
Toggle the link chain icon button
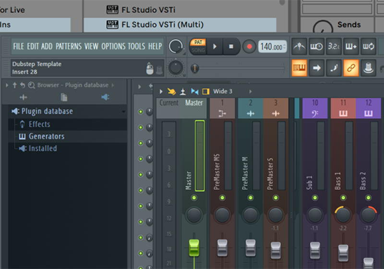click(x=351, y=68)
